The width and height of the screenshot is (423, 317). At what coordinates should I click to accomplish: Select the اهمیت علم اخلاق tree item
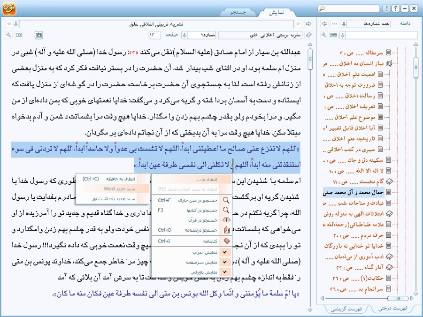(x=350, y=74)
